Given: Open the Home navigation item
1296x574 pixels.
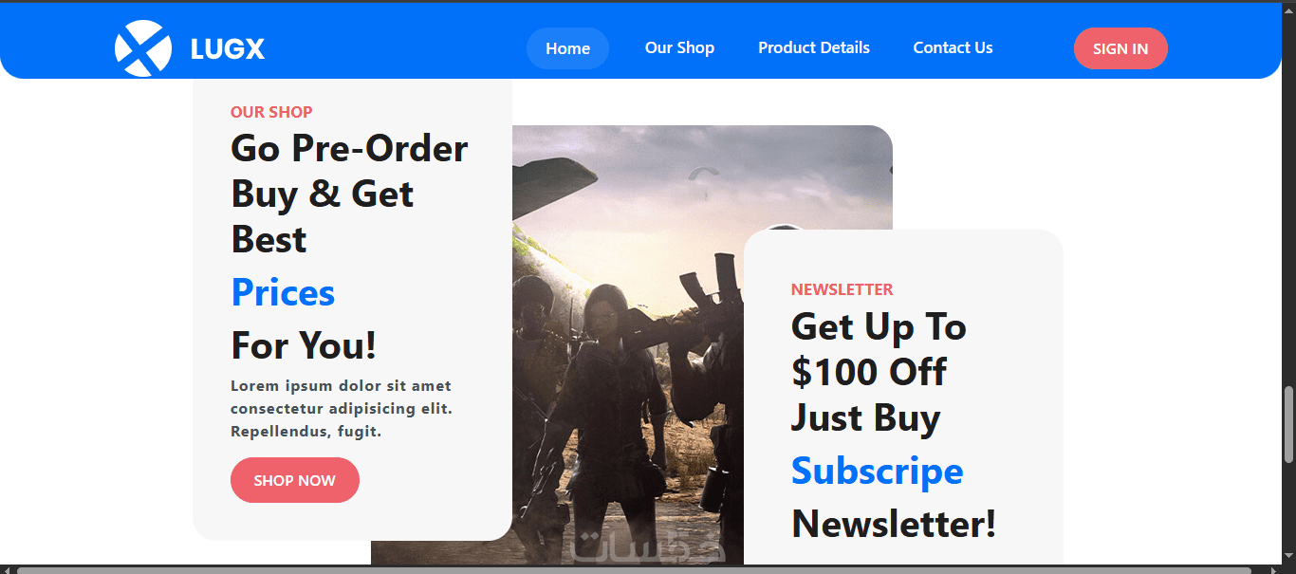Looking at the screenshot, I should (x=567, y=48).
